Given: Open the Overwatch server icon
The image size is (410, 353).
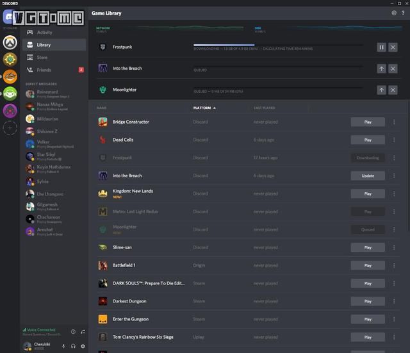Looking at the screenshot, I should coord(10,43).
